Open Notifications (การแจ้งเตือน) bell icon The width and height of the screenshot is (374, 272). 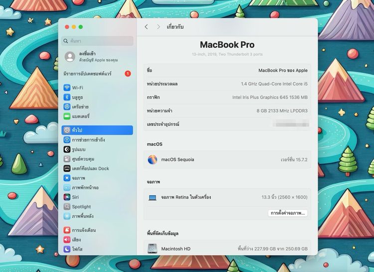[67, 230]
